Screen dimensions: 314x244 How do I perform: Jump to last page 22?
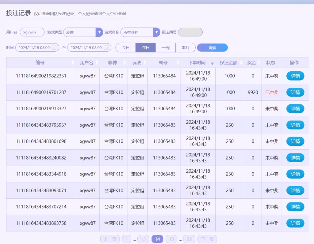[189, 239]
